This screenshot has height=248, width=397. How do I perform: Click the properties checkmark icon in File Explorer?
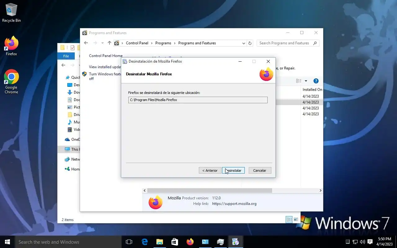[x=73, y=47]
